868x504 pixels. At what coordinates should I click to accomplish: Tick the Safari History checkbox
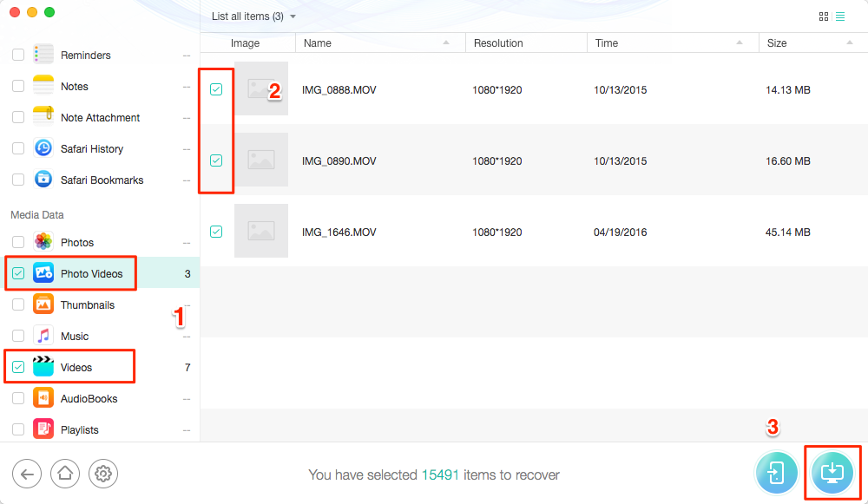click(x=18, y=148)
